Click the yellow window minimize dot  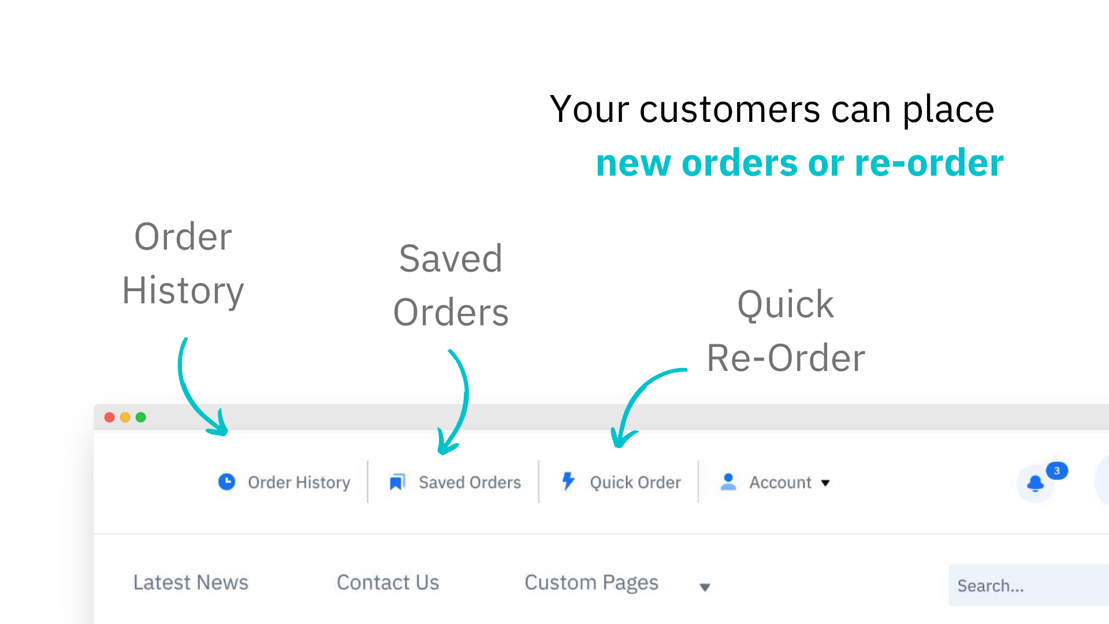pyautogui.click(x=125, y=417)
